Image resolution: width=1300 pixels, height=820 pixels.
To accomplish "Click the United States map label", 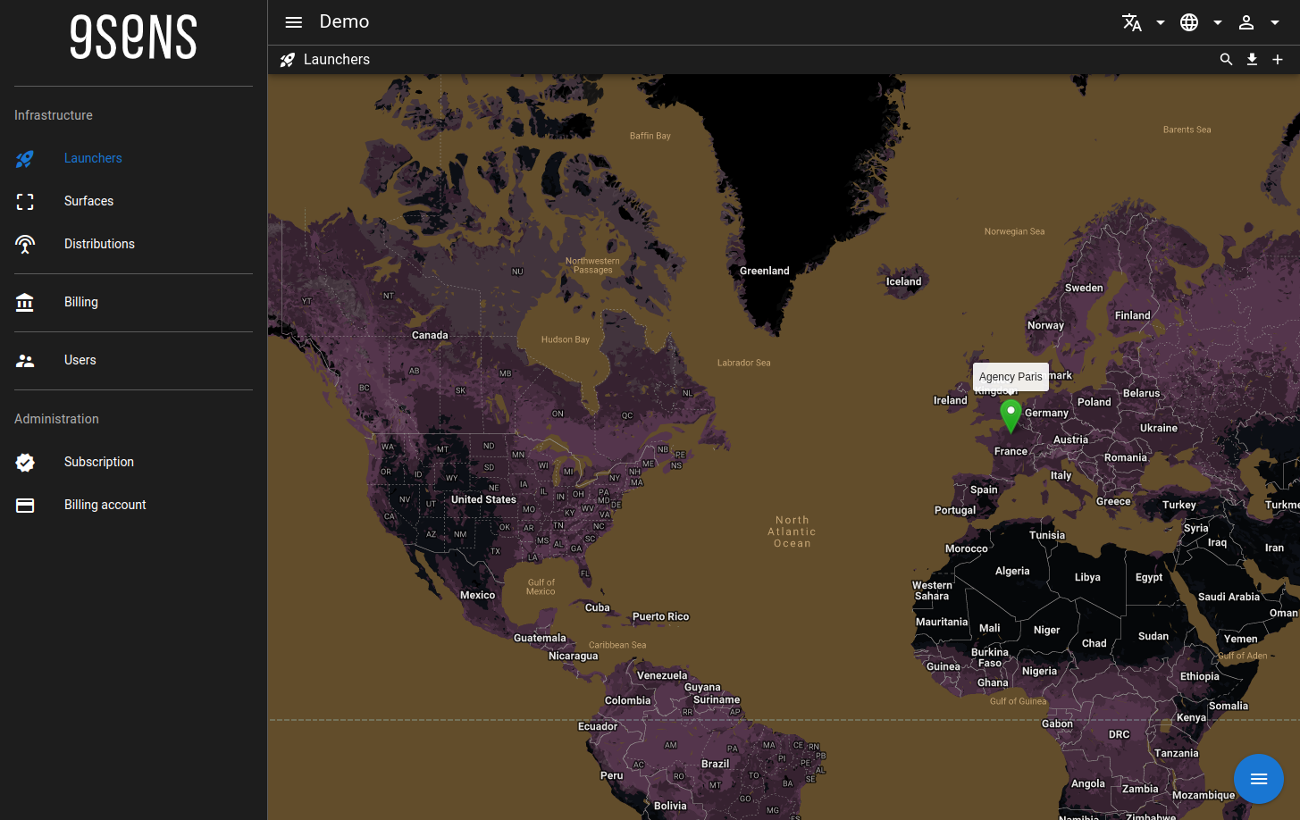I will (483, 499).
